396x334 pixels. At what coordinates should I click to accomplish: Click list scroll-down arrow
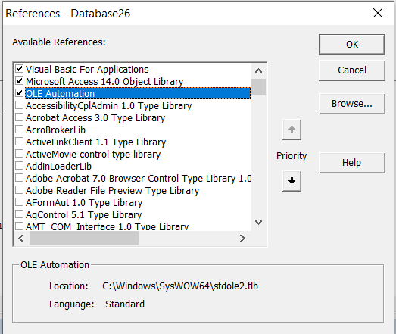258,223
